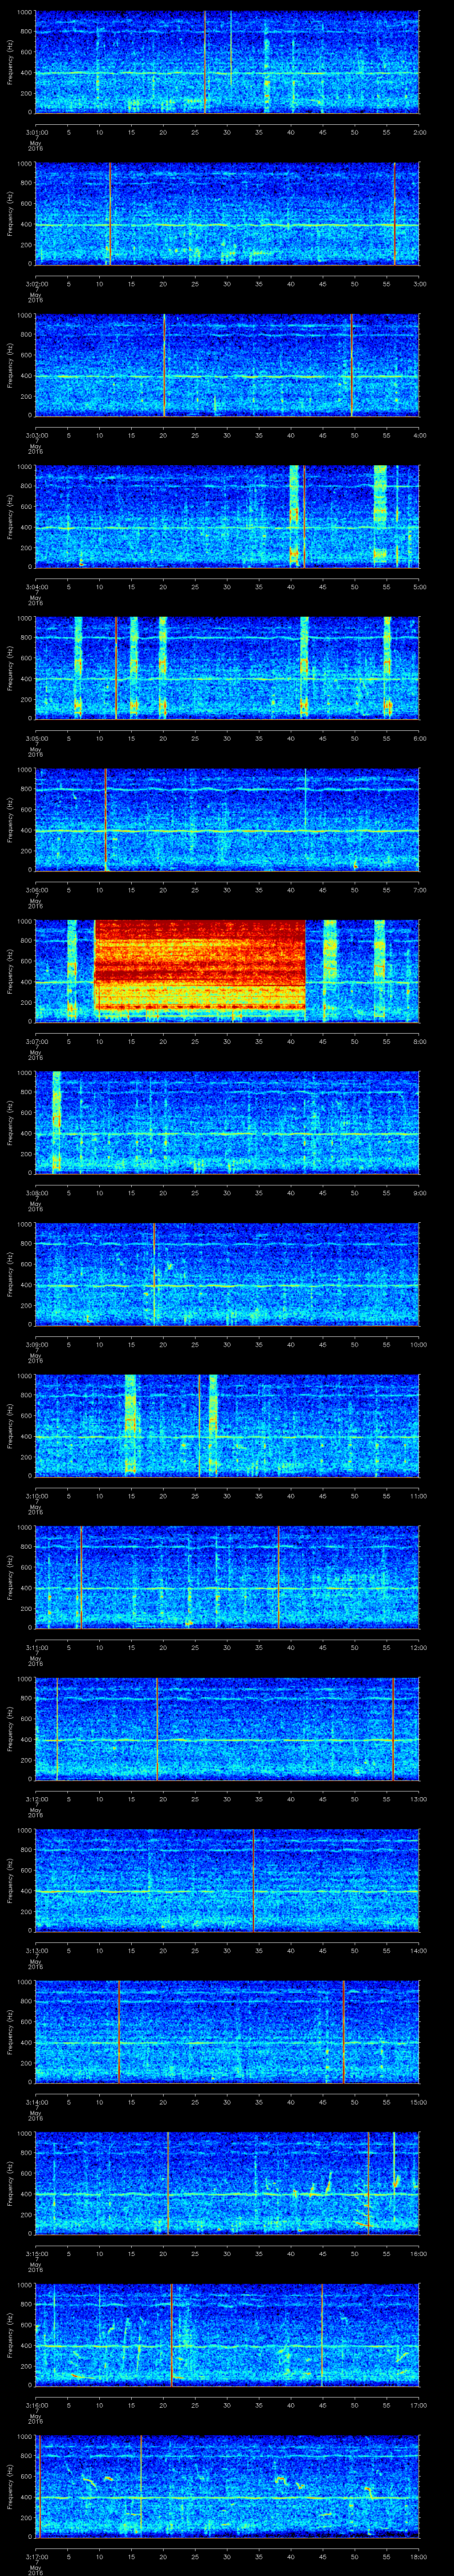
Task: Select the spectrogram panel starting at 3:16:00
Action: (x=227, y=2336)
